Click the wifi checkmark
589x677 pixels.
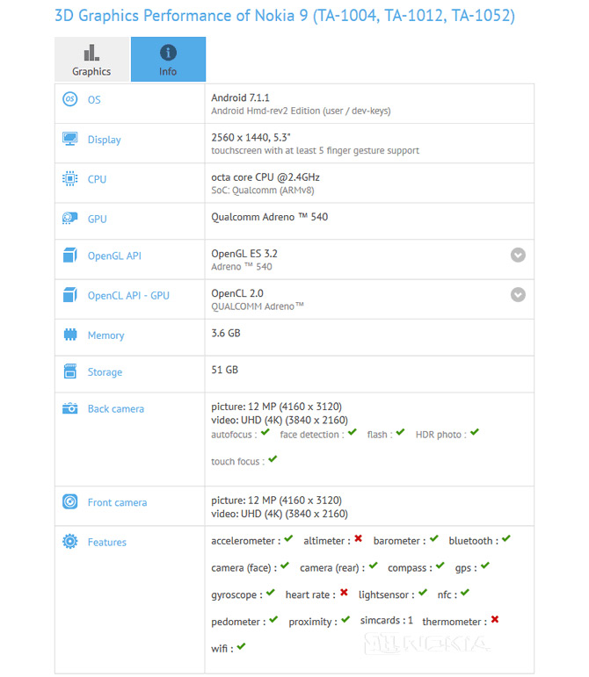point(242,646)
